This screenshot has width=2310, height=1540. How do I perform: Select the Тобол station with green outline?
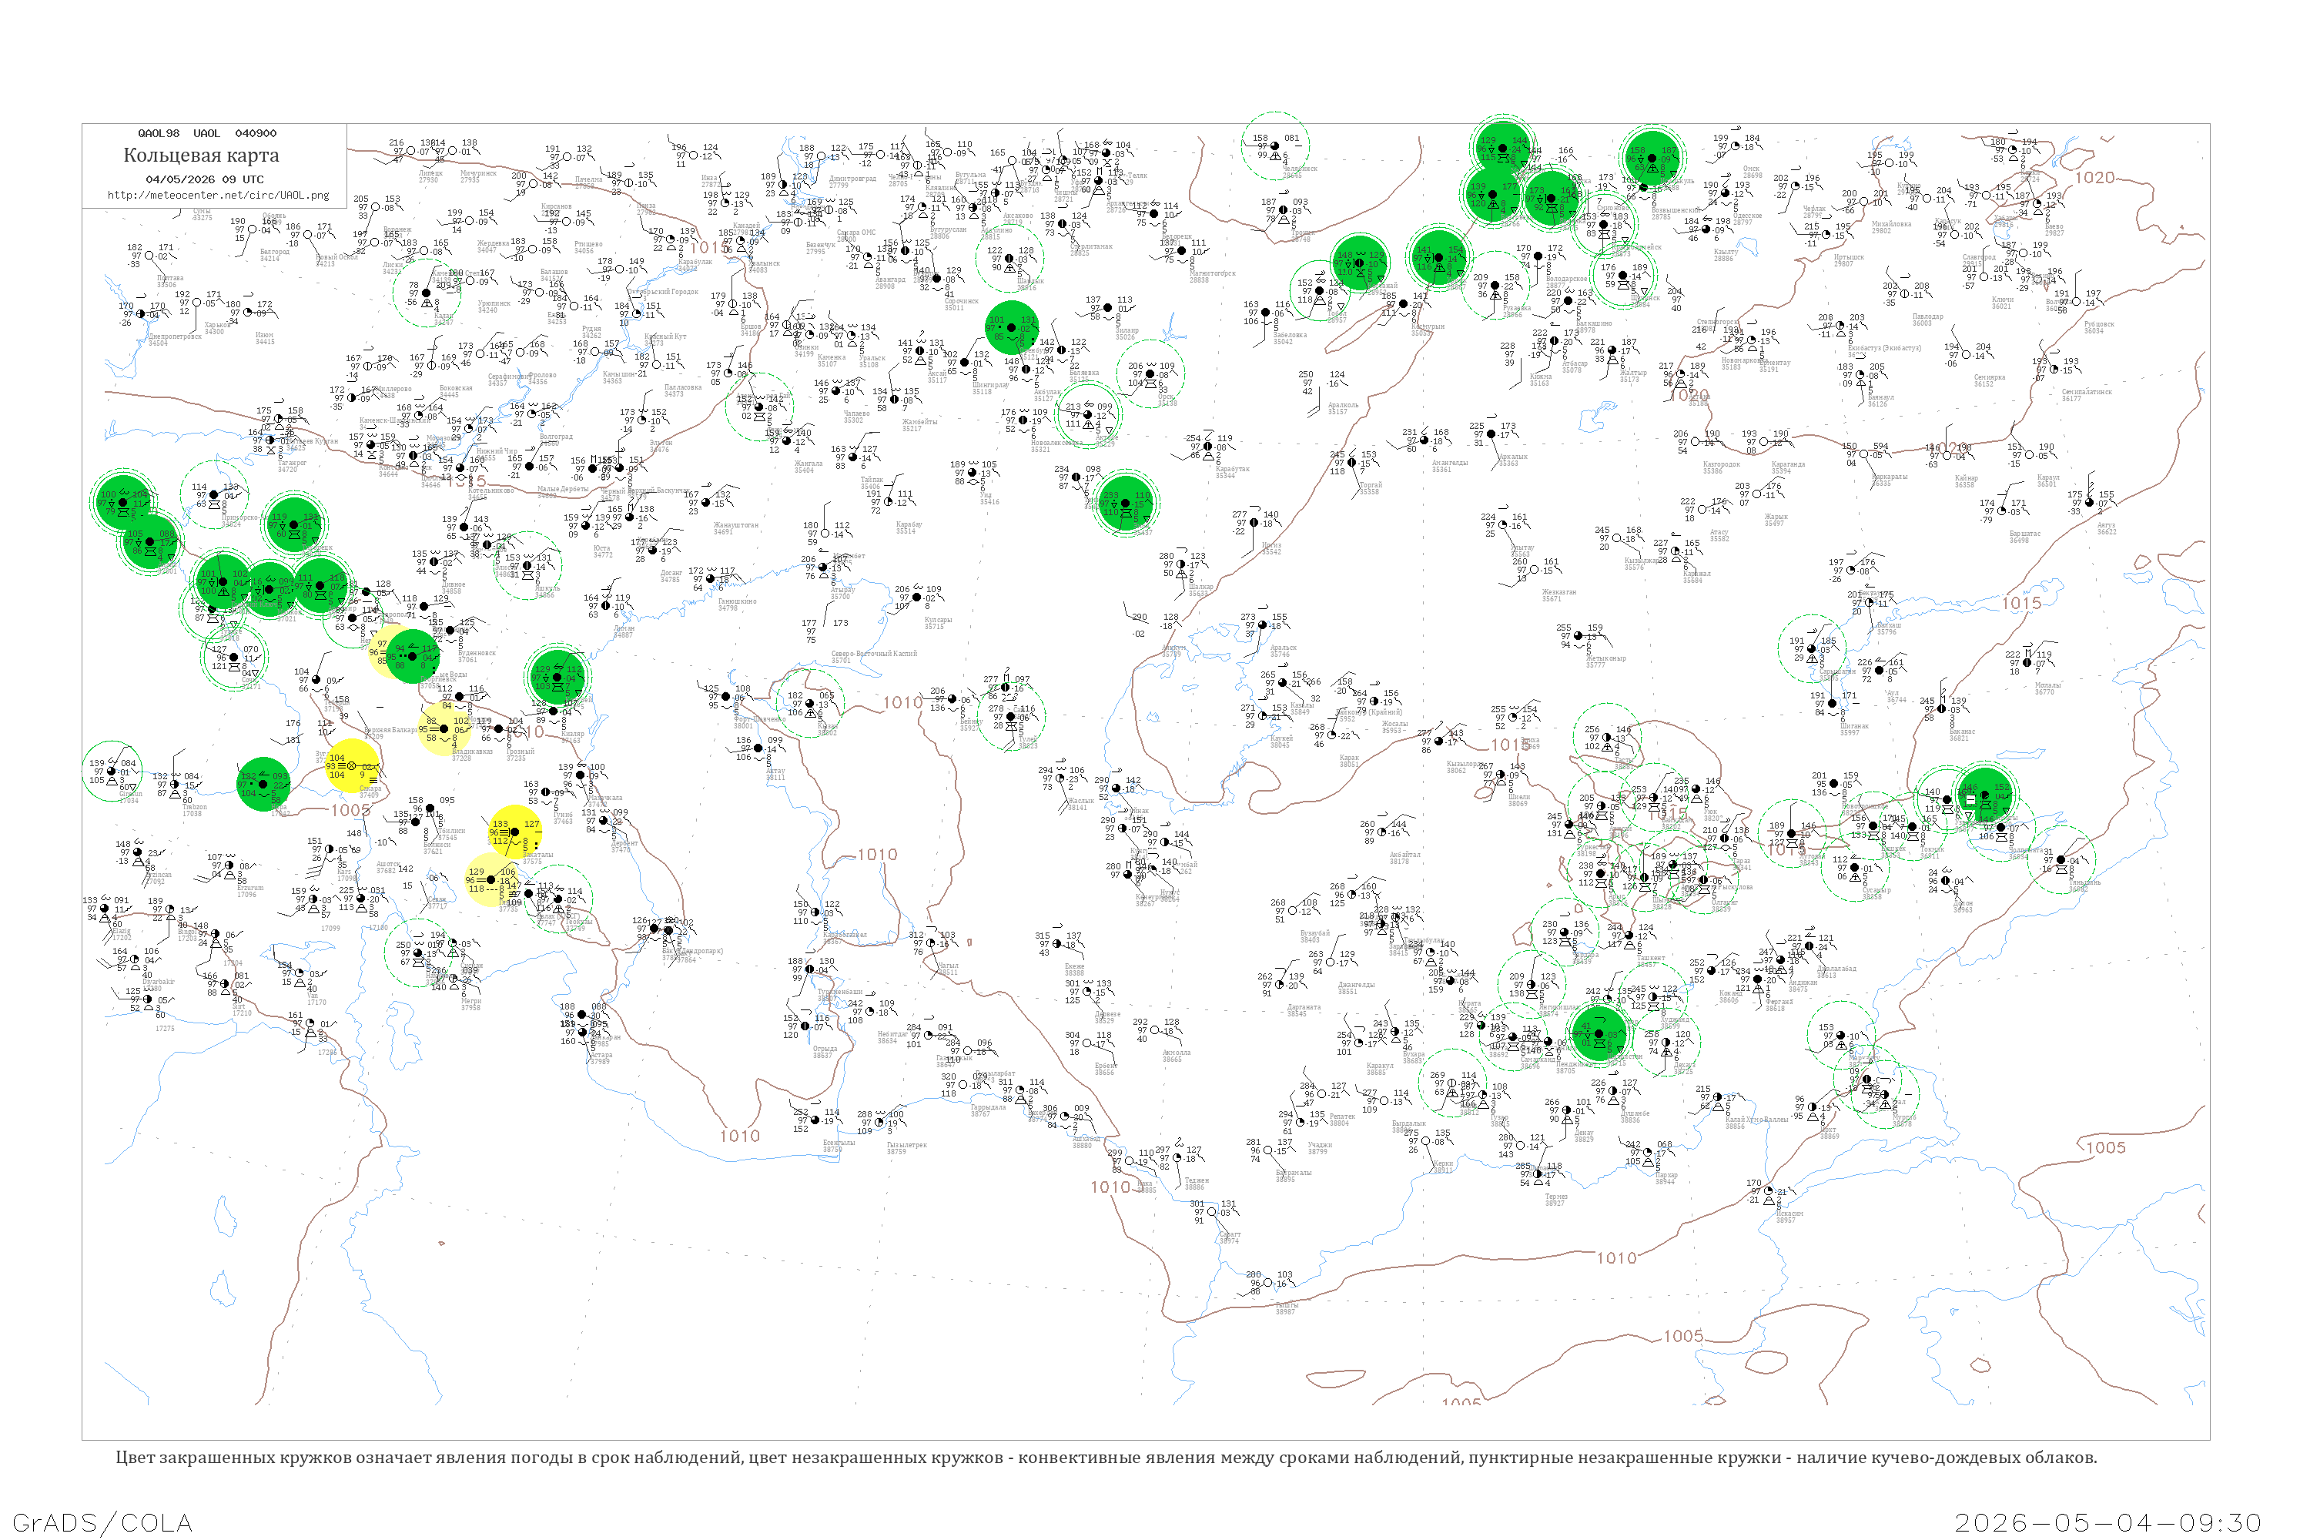point(1320,291)
